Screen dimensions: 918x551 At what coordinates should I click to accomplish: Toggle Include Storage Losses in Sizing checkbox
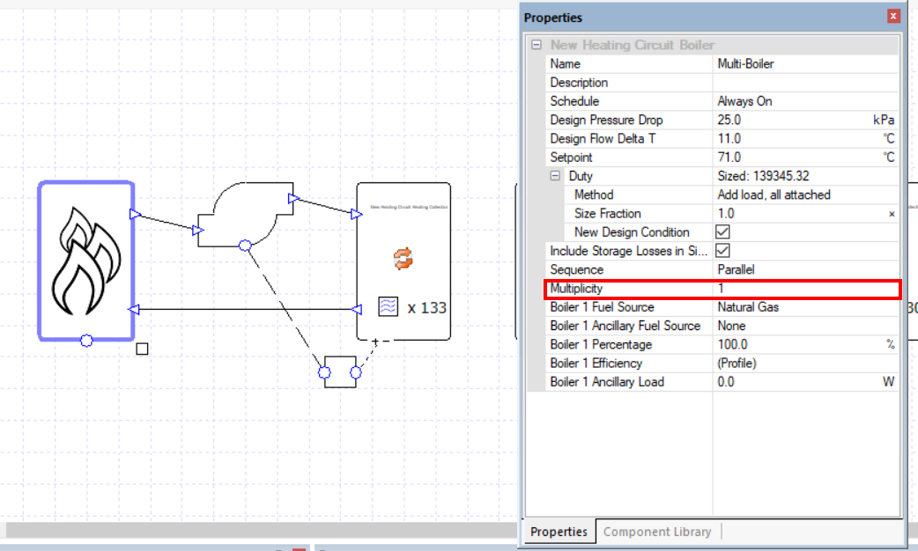[722, 250]
